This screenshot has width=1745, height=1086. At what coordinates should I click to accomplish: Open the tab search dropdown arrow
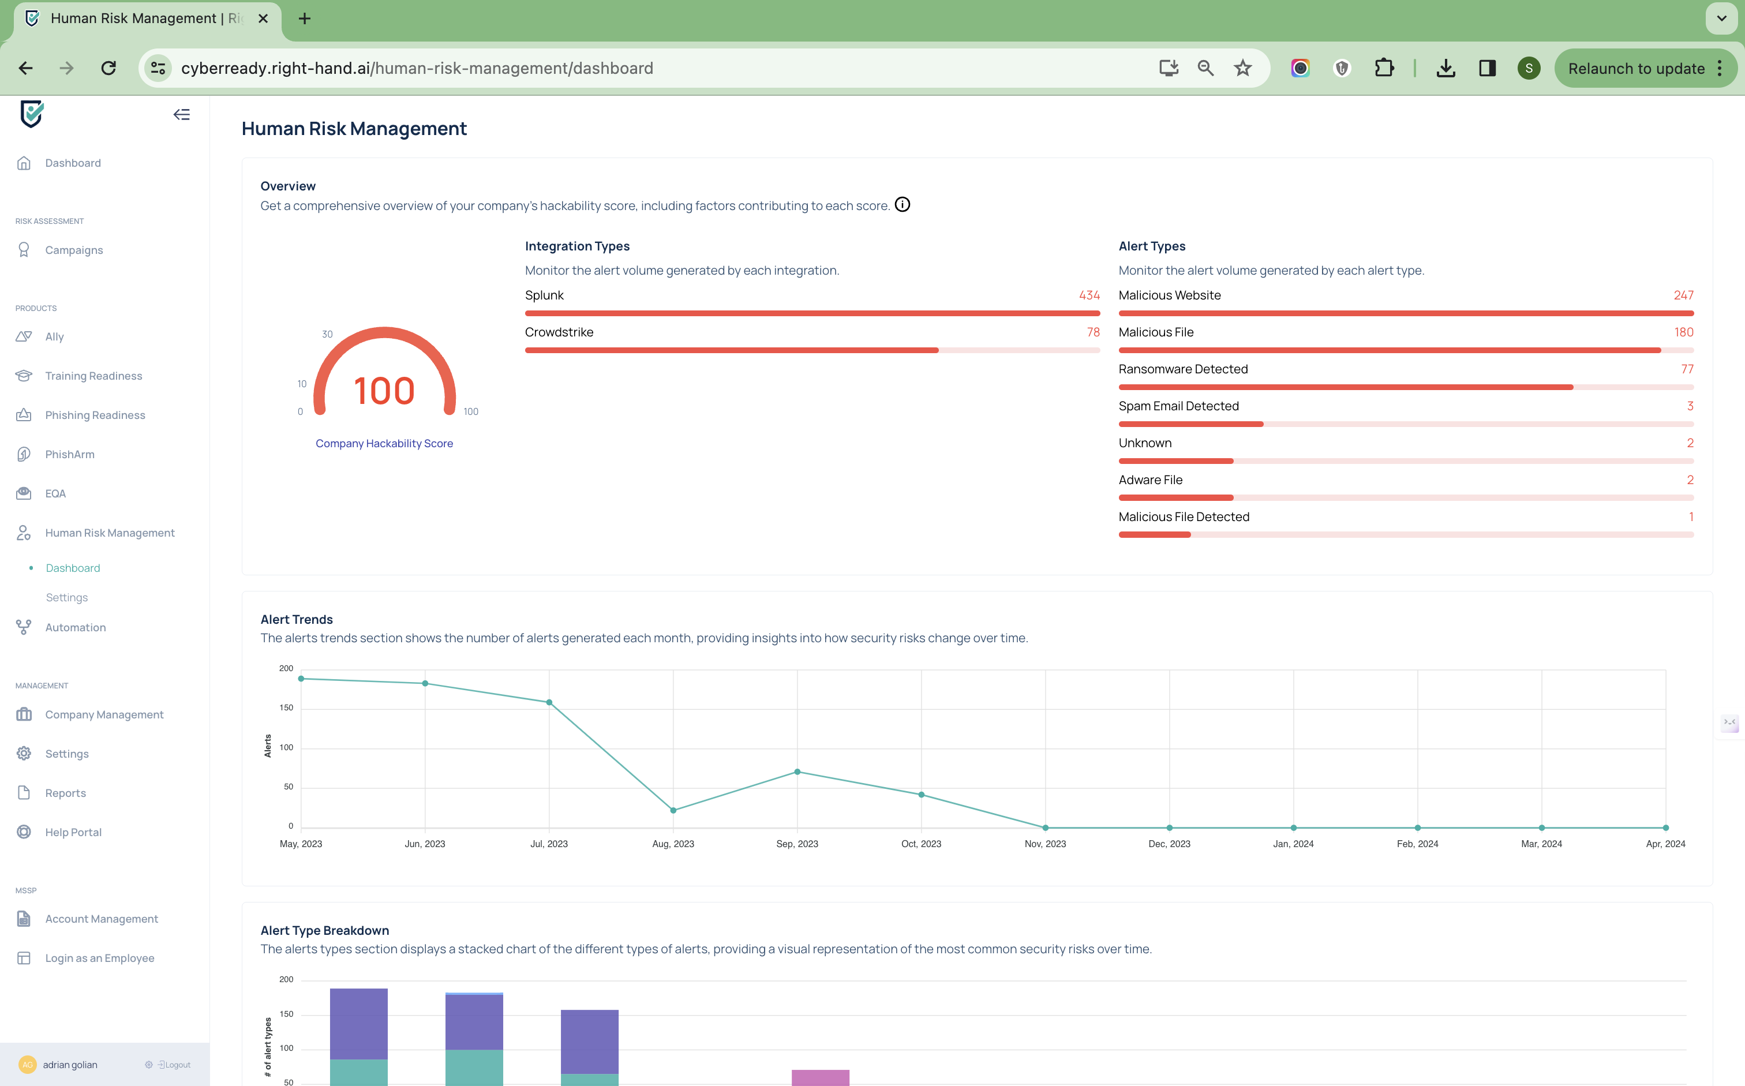click(1721, 18)
